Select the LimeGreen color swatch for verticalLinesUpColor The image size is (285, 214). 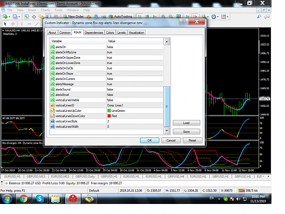pos(109,110)
